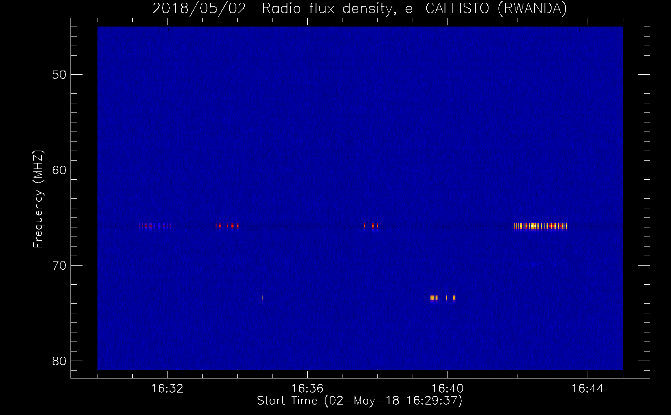Click the frequency tick label "70"
Screen dimensions: 671x415
coord(59,266)
